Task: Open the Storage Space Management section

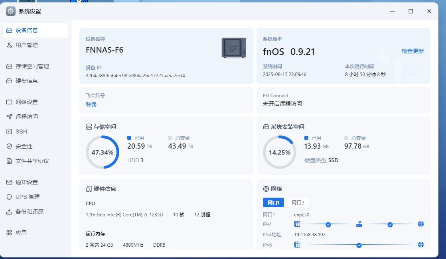Action: 32,66
